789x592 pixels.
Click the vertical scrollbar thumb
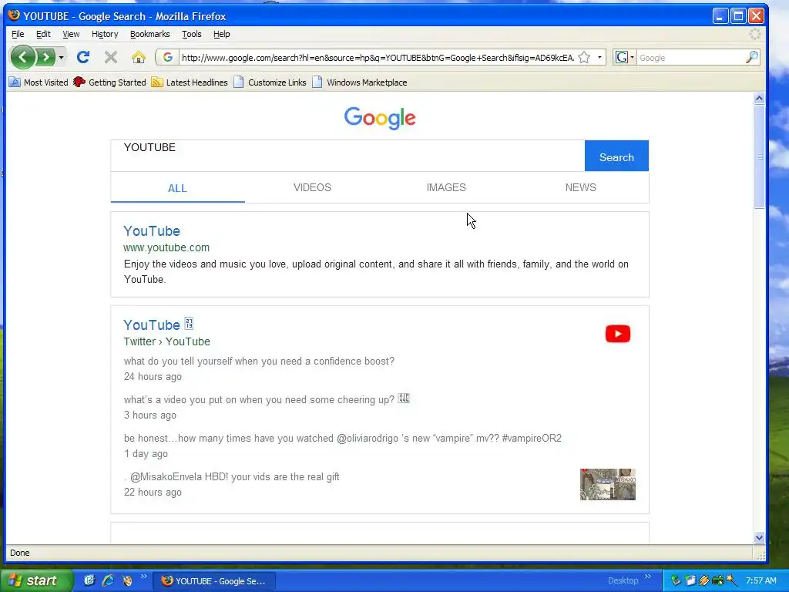tap(759, 156)
